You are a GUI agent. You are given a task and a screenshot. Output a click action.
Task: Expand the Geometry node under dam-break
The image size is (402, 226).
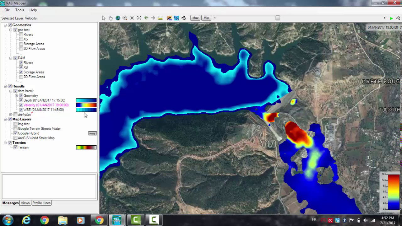click(16, 96)
